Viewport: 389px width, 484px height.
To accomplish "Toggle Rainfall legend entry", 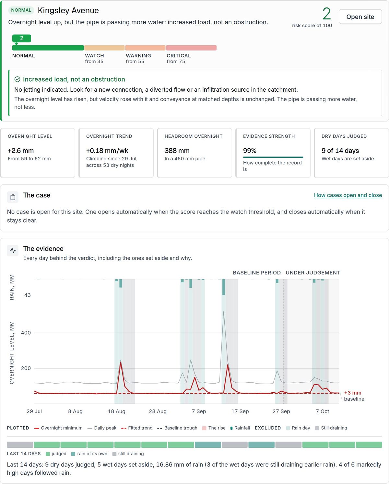I will [240, 428].
